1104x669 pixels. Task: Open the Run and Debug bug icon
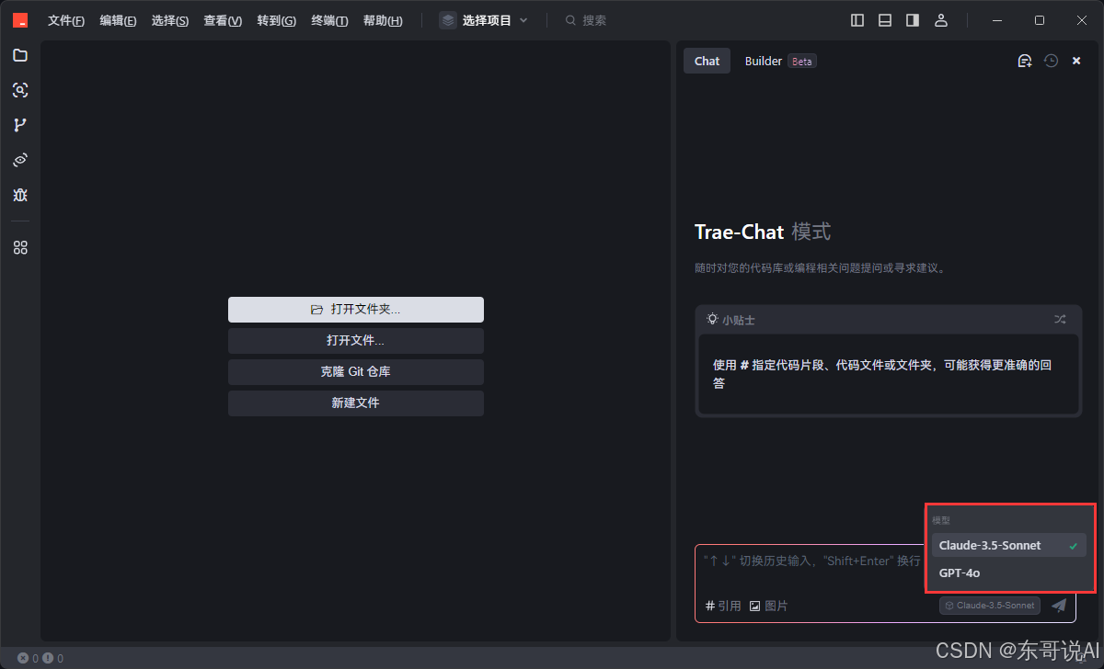point(20,195)
